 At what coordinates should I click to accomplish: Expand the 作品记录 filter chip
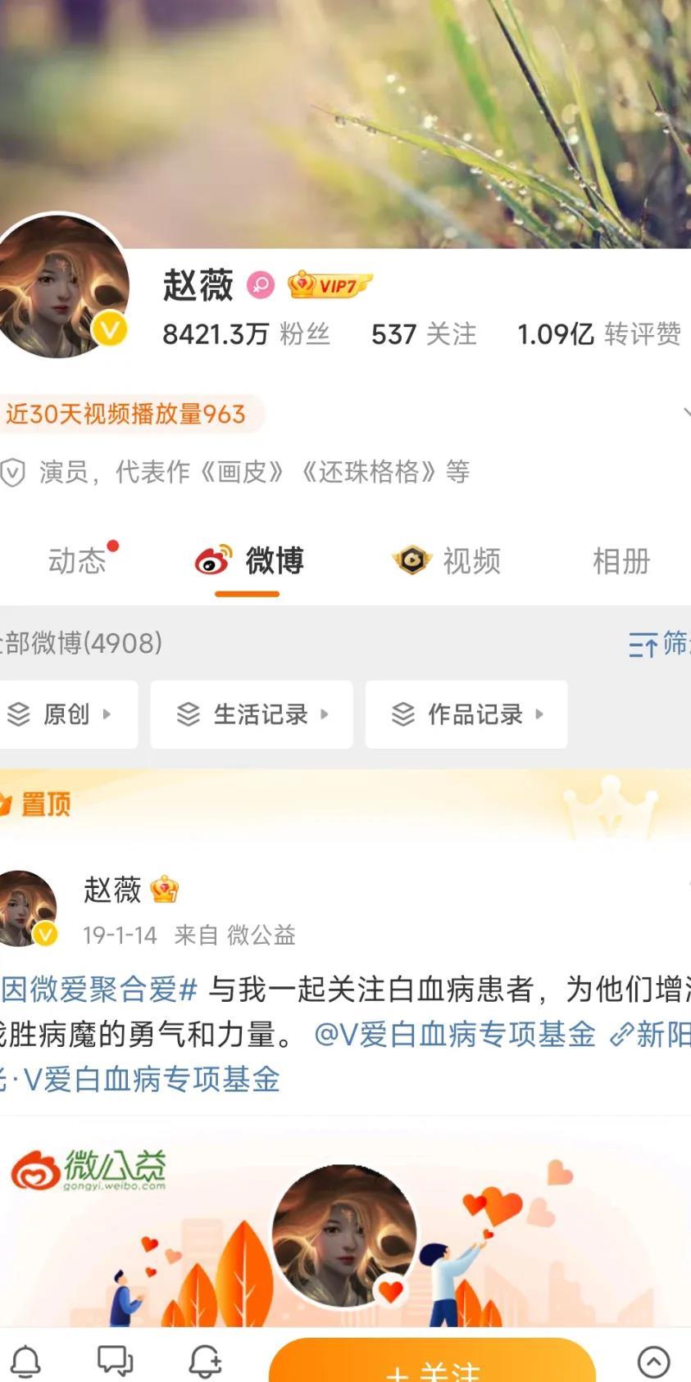click(x=466, y=714)
